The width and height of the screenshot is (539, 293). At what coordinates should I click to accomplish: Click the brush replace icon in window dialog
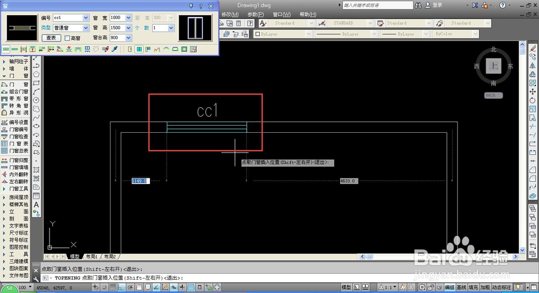(x=106, y=49)
